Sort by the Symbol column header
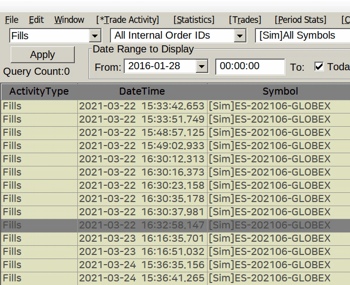 [x=280, y=92]
